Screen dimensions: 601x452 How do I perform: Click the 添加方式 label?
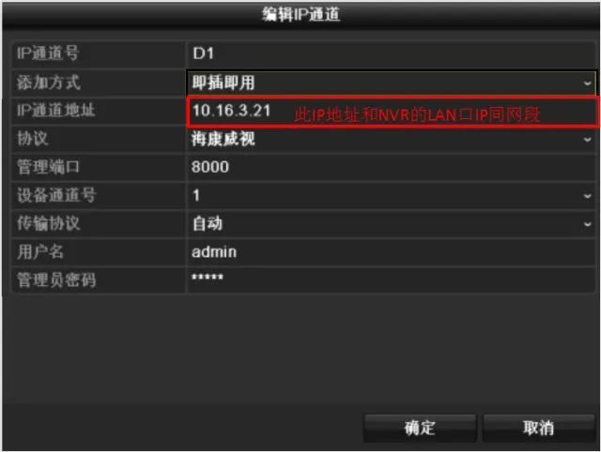pyautogui.click(x=48, y=83)
